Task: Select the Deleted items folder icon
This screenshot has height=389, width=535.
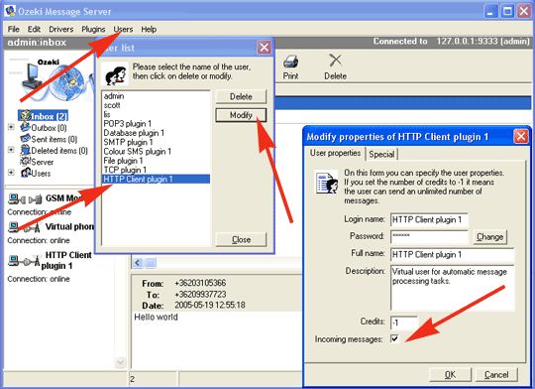Action: (25, 150)
